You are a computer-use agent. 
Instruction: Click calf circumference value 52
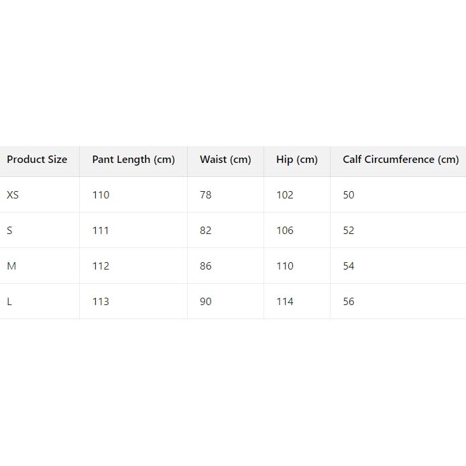click(x=349, y=231)
